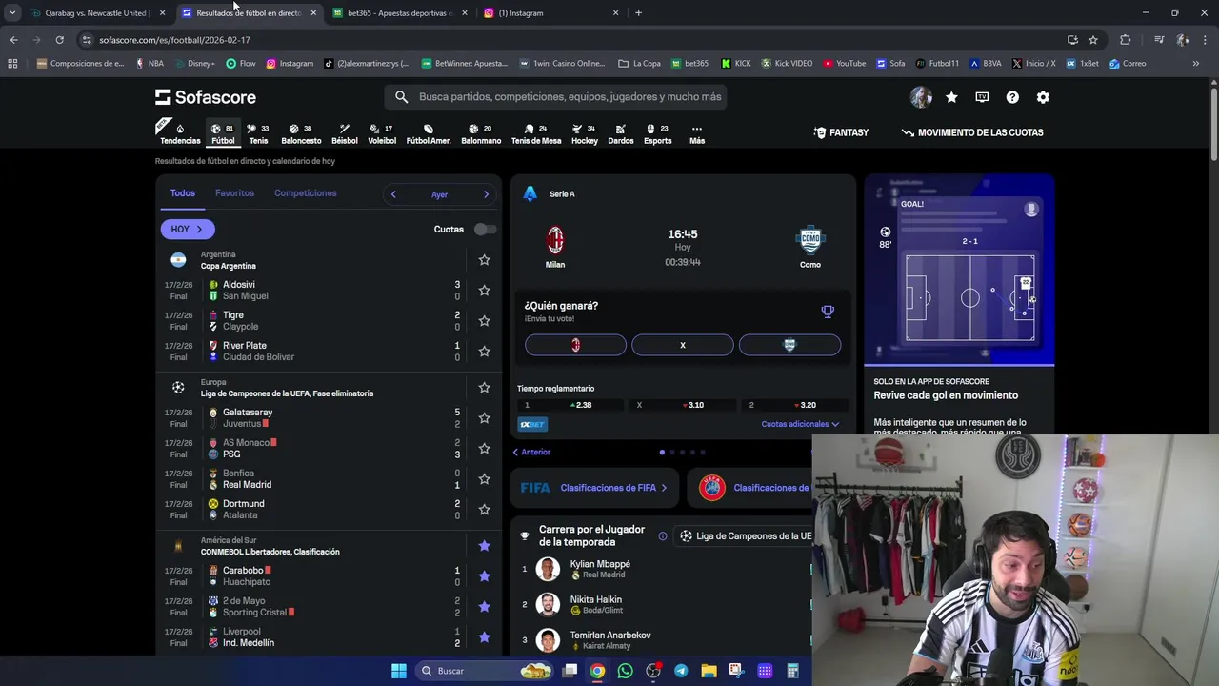Screen dimensions: 1219x686
Task: Click the Anterior link
Action: [531, 453]
